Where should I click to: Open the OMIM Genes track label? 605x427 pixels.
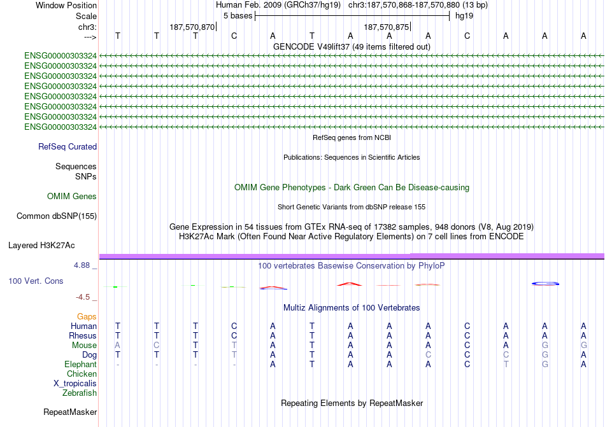[x=72, y=197]
